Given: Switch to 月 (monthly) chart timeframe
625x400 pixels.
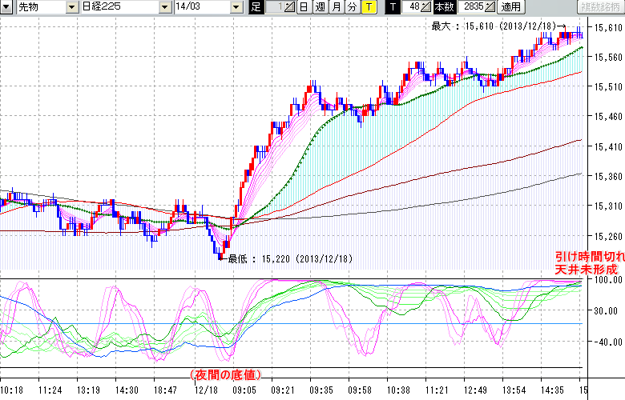Looking at the screenshot, I should click(336, 7).
